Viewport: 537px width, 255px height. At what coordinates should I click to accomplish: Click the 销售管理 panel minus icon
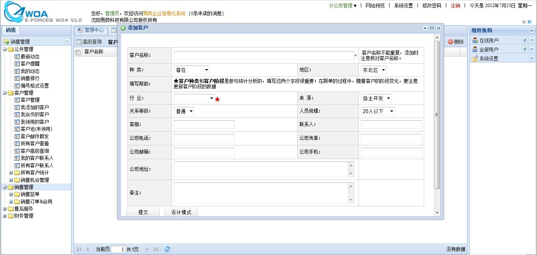coord(67,41)
